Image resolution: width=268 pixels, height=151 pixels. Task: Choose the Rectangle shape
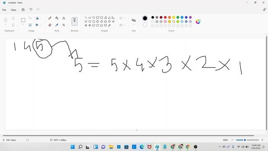pos(98,18)
